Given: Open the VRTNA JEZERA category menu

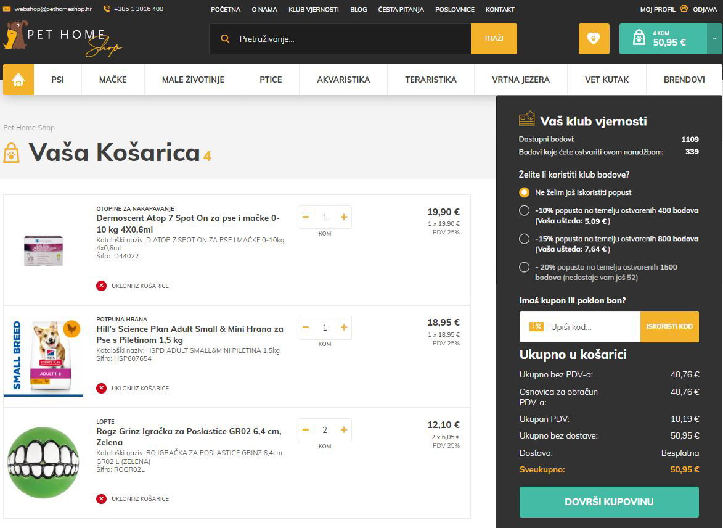Looking at the screenshot, I should coord(521,80).
